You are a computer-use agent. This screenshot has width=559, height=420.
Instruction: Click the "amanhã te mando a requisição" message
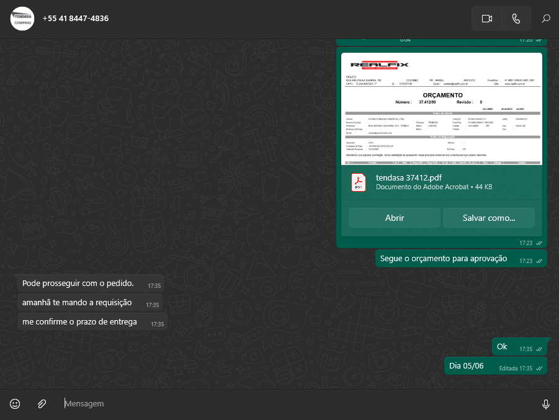click(77, 303)
